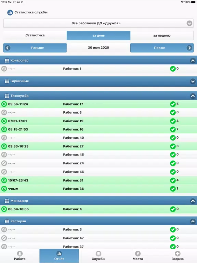Click the time range '08:15-21:53'
Screen dimensions: 197x263
click(x=18, y=129)
